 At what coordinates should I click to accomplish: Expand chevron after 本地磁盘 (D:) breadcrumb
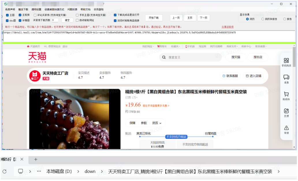(78, 171)
